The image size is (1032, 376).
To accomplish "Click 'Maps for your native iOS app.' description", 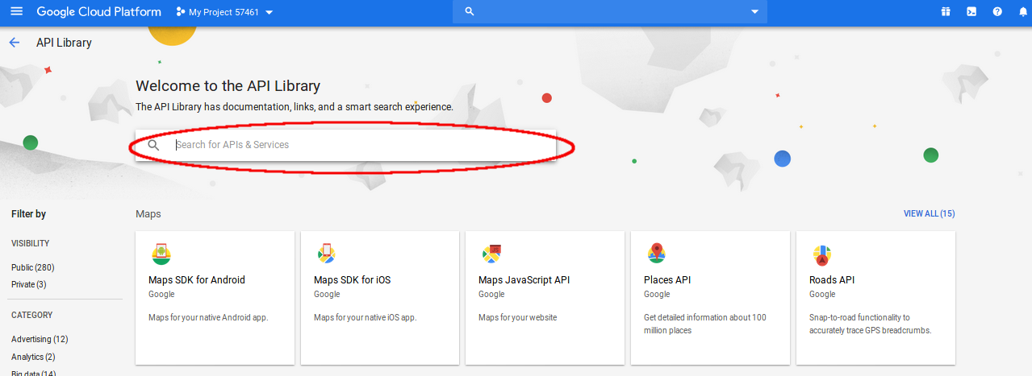I will pos(365,317).
